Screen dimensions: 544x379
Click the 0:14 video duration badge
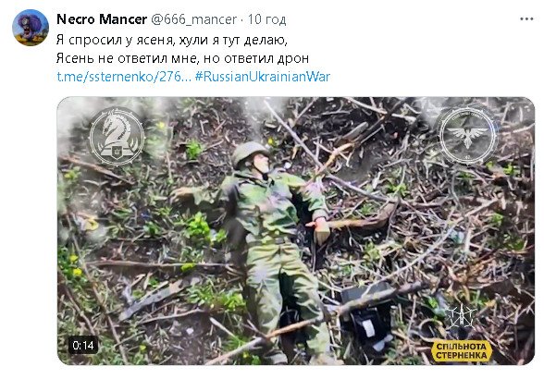pyautogui.click(x=83, y=346)
